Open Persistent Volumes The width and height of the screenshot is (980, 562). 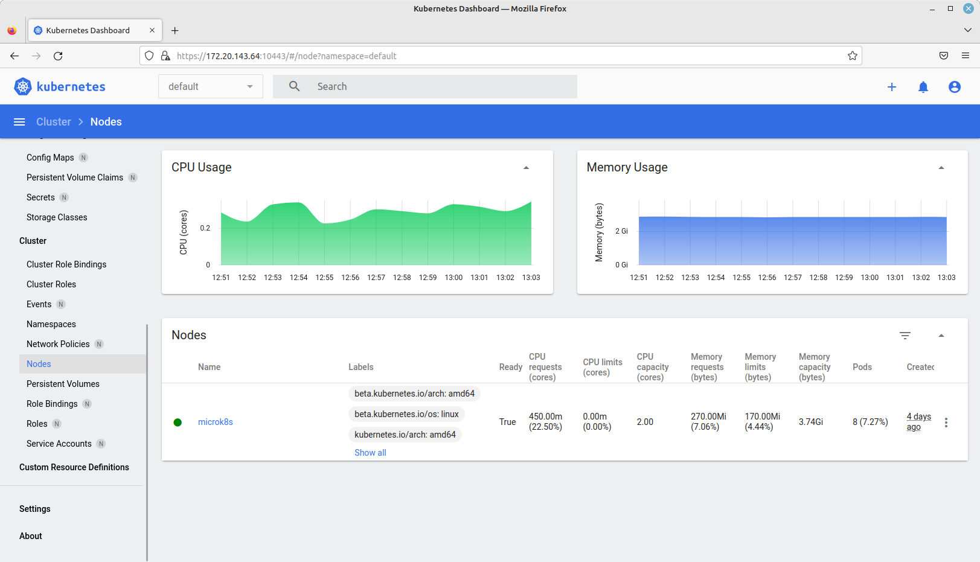63,384
